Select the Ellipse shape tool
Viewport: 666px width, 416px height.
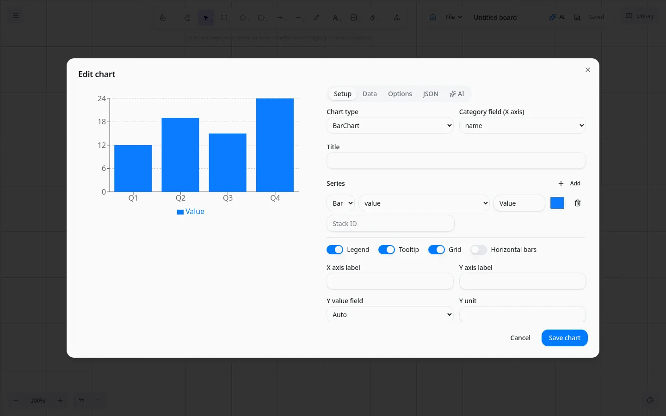[261, 18]
